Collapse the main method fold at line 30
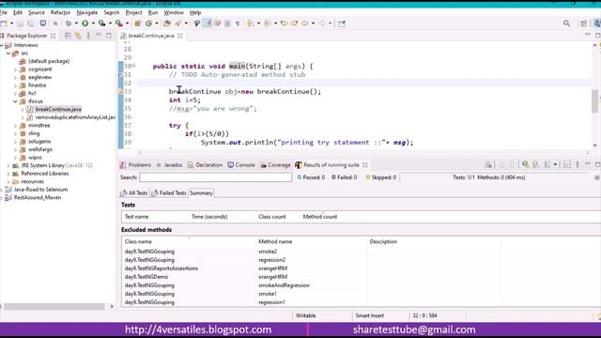This screenshot has height=338, width=601. (x=133, y=66)
